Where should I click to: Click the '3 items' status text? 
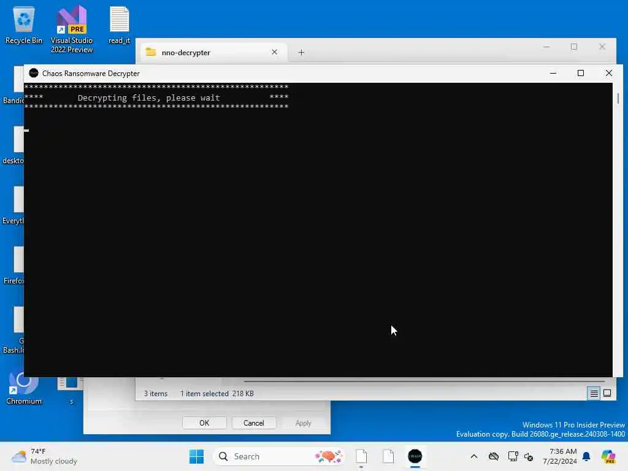tap(156, 394)
